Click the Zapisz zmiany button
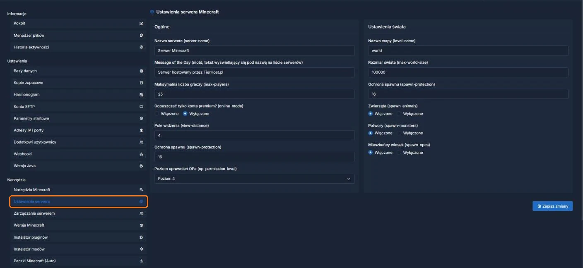The width and height of the screenshot is (583, 268). tap(553, 206)
